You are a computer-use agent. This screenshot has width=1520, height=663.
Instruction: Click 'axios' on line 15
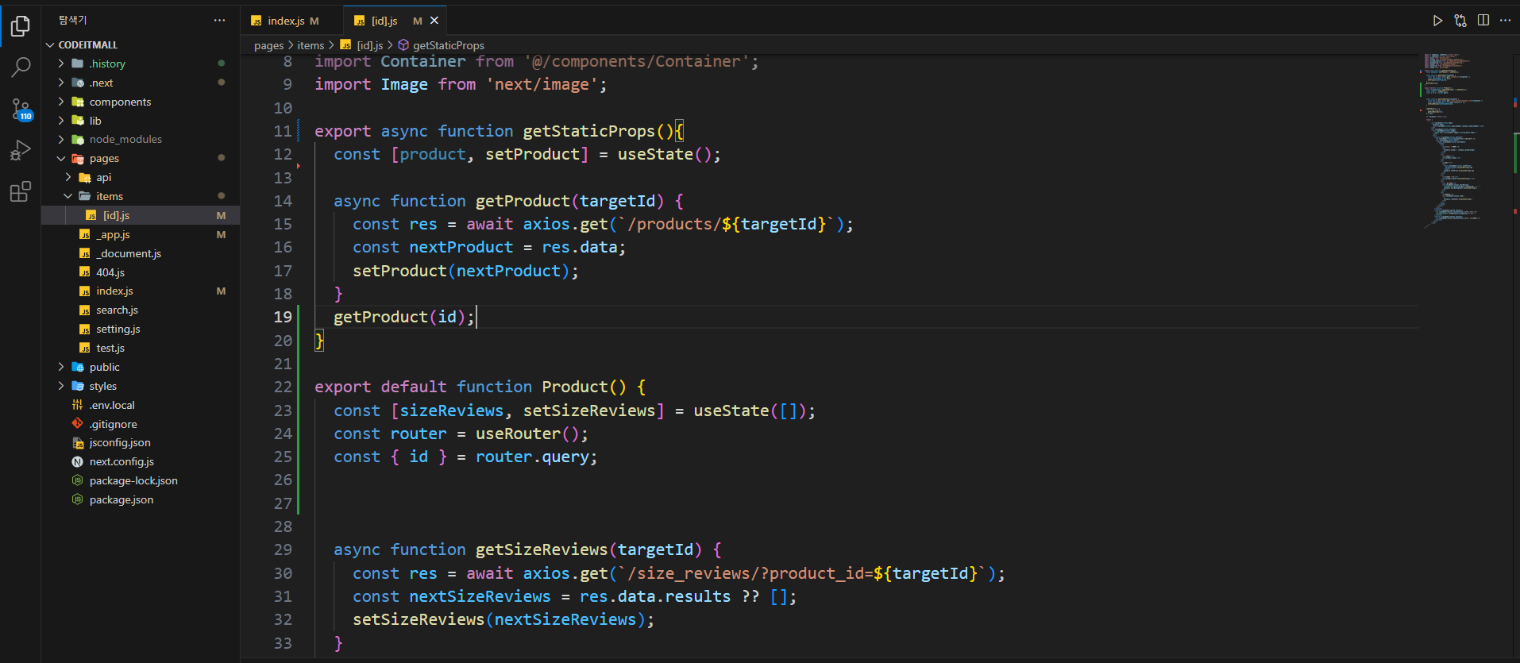point(546,224)
